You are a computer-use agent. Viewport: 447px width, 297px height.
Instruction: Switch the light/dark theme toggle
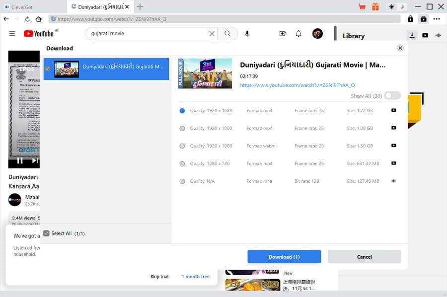[x=396, y=7]
